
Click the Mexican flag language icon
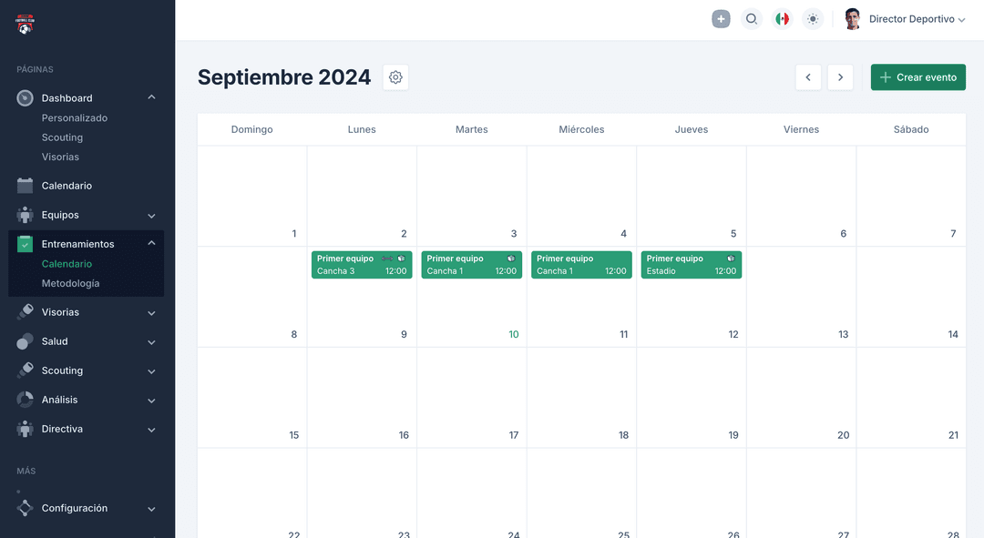(x=782, y=18)
